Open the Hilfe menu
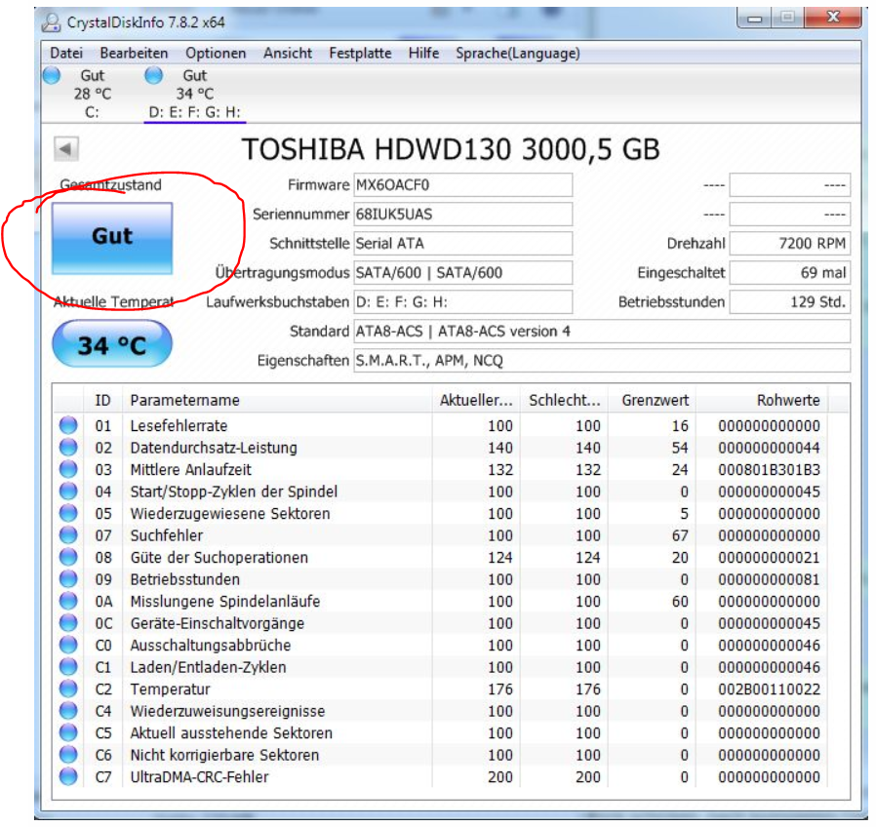The image size is (876, 827). coord(423,53)
